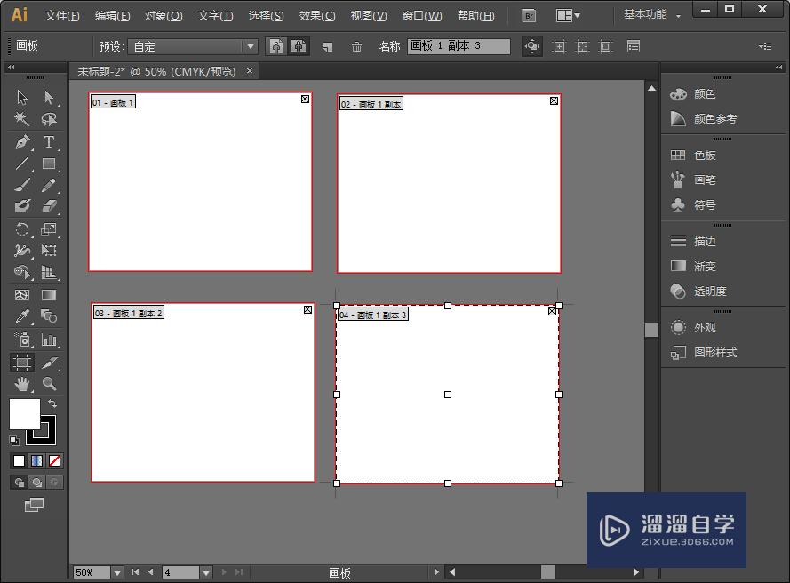This screenshot has height=583, width=790.
Task: Open the 窗口(W) menu
Action: [422, 16]
